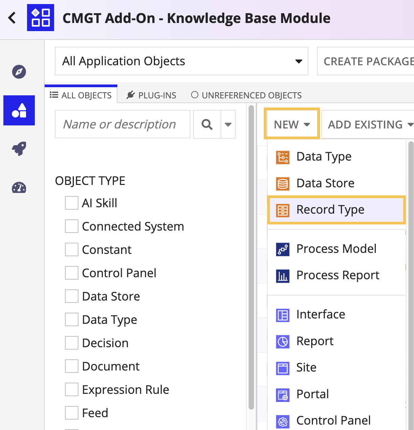Viewport: 414px width, 430px height.
Task: Click the Plug-ins plug icon
Action: click(x=131, y=95)
